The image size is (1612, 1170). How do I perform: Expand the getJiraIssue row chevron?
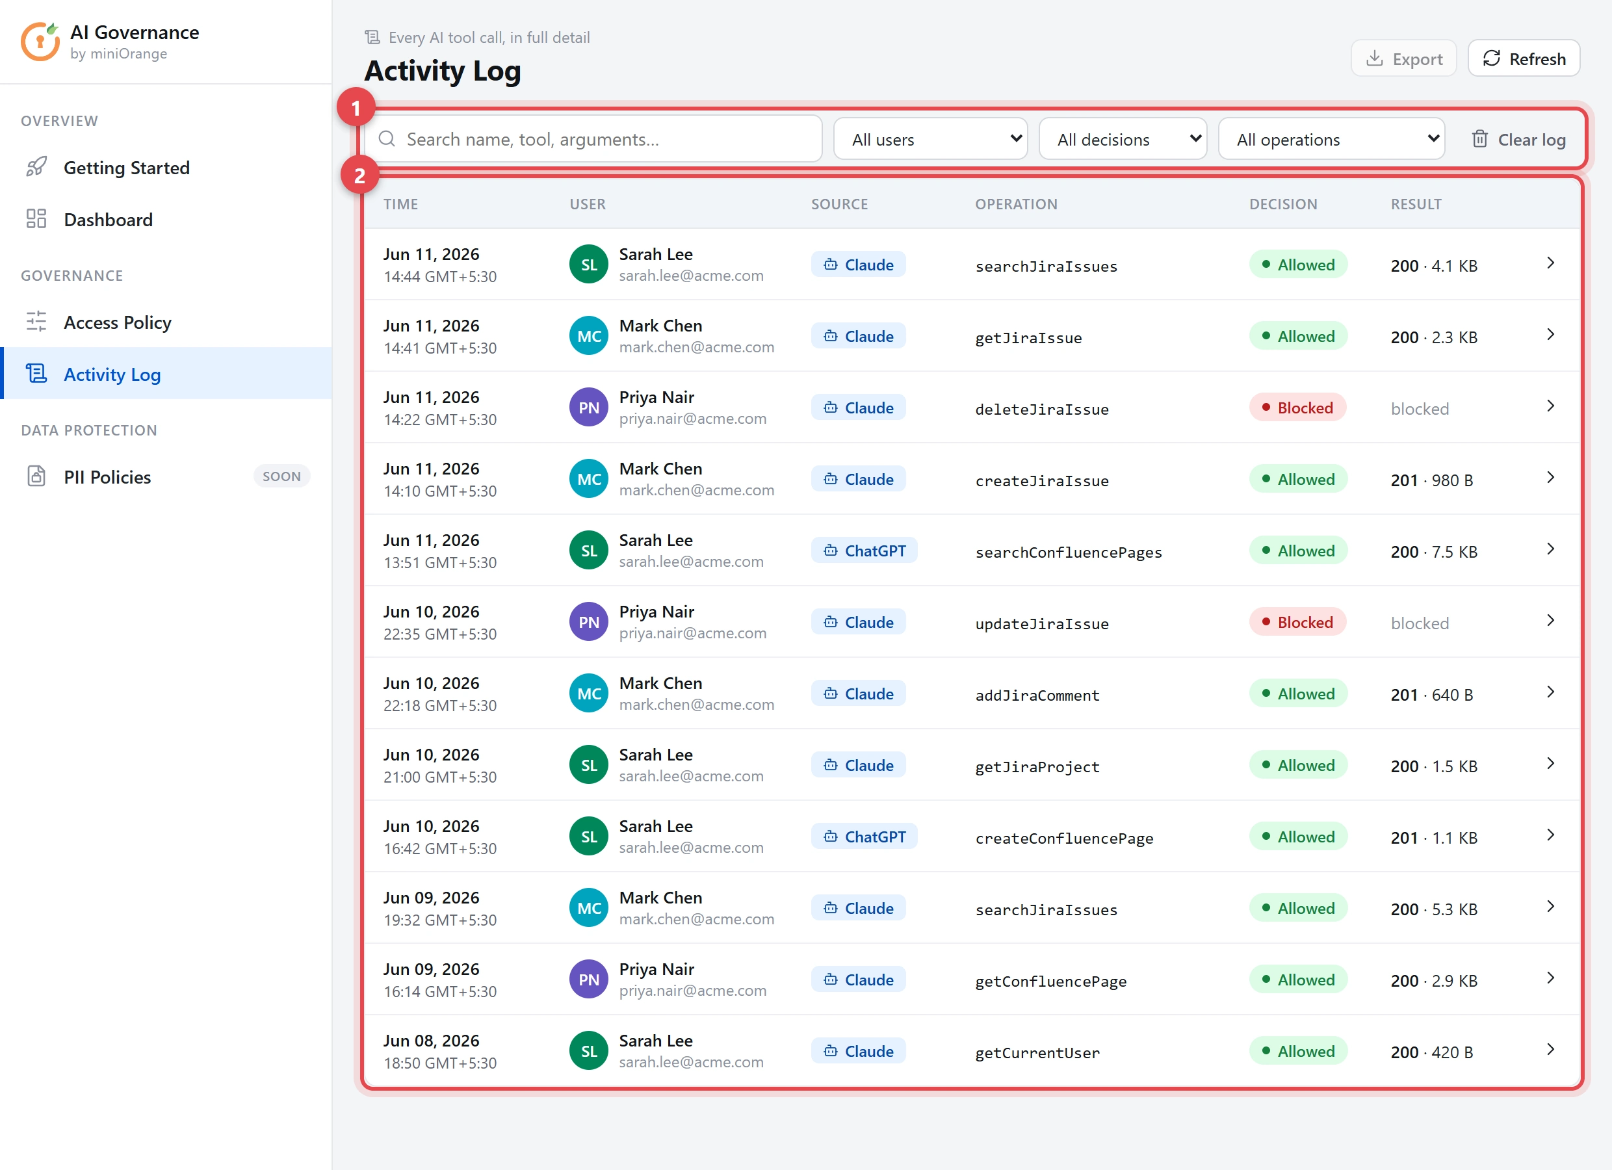(1551, 335)
